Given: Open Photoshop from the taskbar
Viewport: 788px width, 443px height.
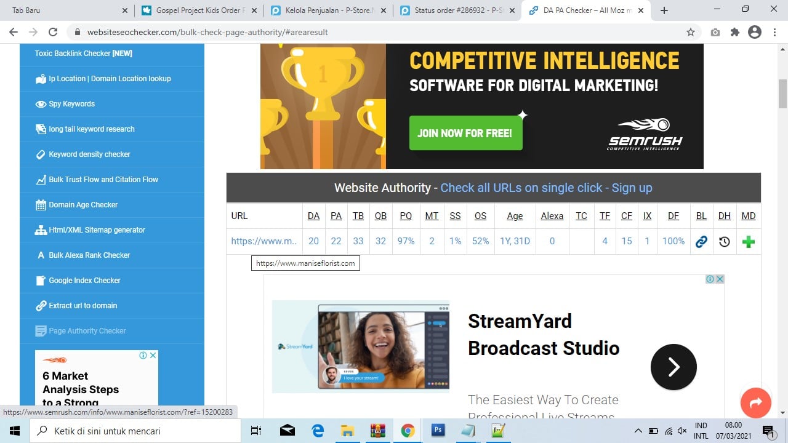Looking at the screenshot, I should click(438, 430).
